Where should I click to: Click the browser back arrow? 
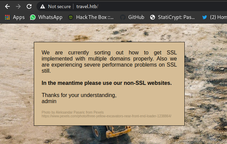click(7, 6)
